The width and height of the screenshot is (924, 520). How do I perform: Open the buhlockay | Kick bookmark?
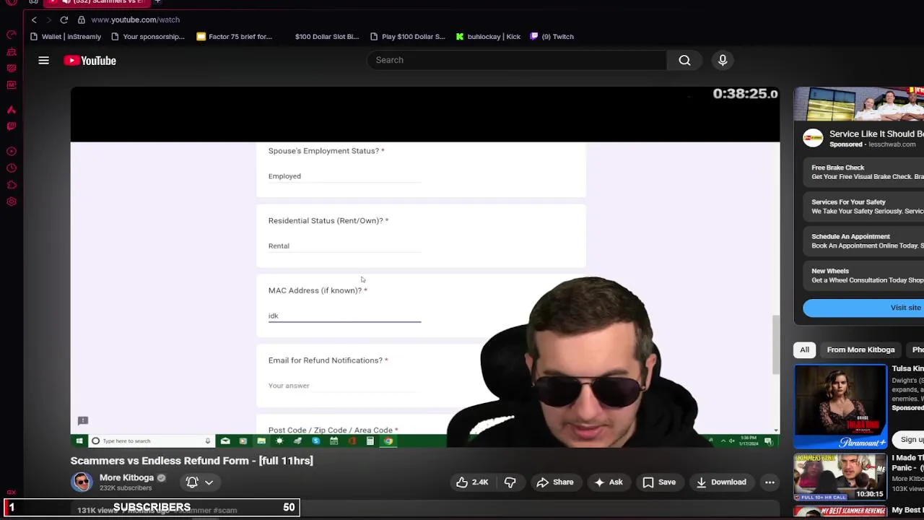click(x=488, y=37)
